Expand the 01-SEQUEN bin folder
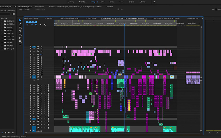 [2, 21]
